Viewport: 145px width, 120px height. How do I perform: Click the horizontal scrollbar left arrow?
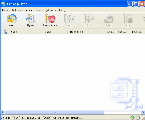tap(2, 112)
